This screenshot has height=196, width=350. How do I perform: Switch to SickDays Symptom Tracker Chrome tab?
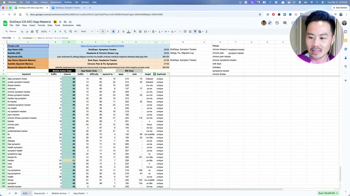click(x=69, y=8)
